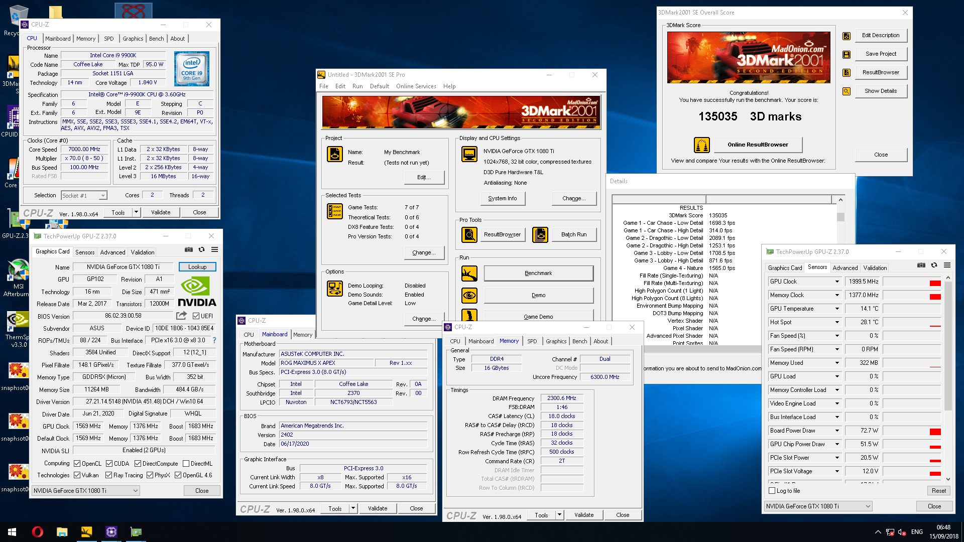This screenshot has height=542, width=964.
Task: Click the Benchmark run icon
Action: tap(469, 274)
